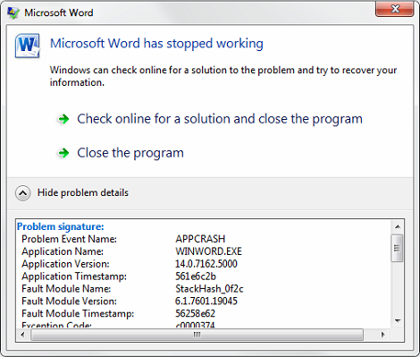Click the APPCRASH event name value
420x357 pixels.
point(200,239)
